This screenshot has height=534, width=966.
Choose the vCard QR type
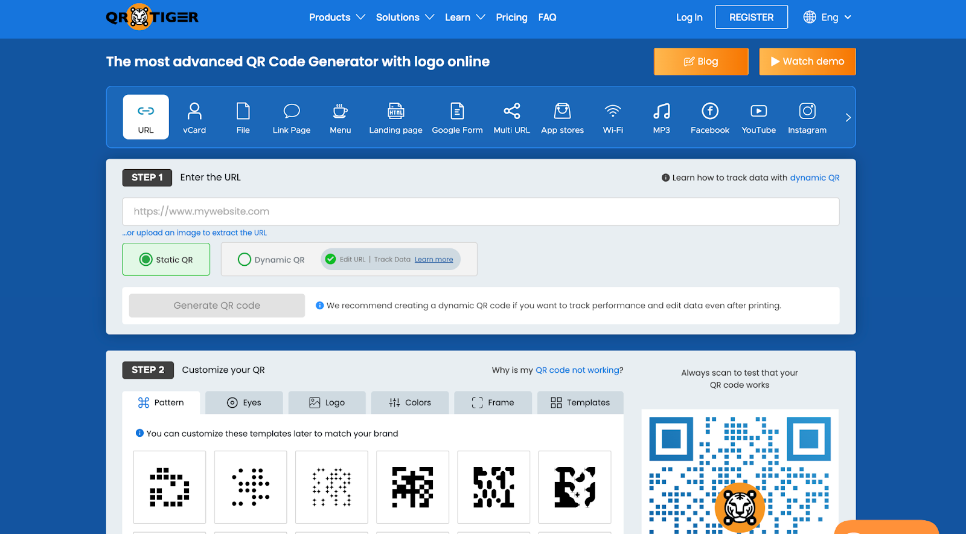tap(194, 117)
